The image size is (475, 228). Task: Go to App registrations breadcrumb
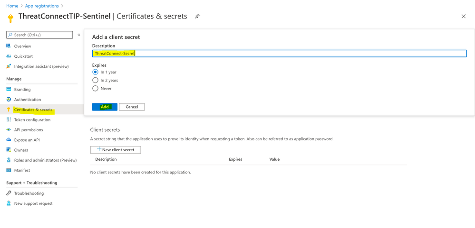point(42,6)
